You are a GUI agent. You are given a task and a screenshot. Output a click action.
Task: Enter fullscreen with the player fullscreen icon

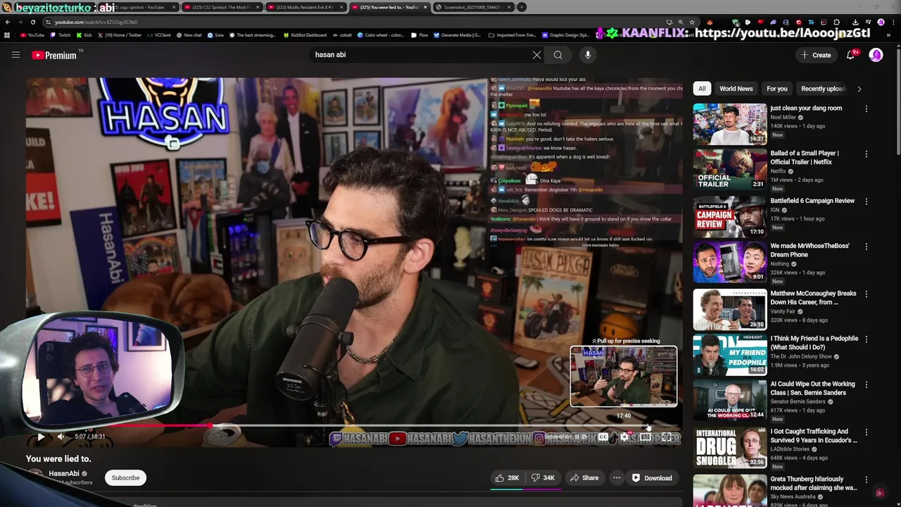(667, 437)
